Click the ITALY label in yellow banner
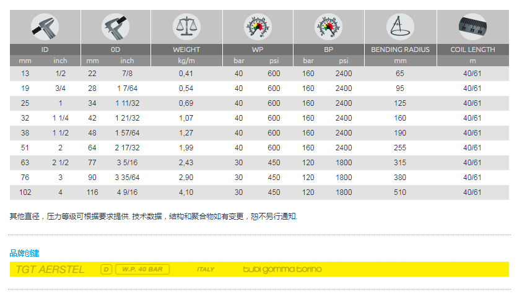522x297 pixels. 206,270
